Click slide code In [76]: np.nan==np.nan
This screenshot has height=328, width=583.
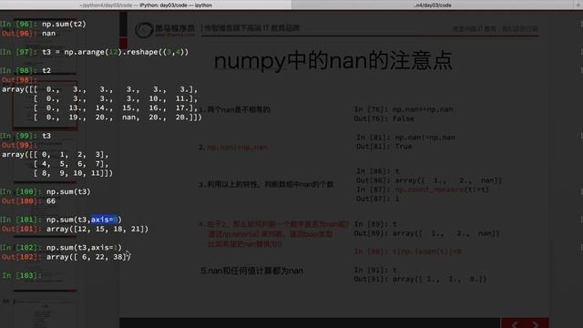click(404, 109)
